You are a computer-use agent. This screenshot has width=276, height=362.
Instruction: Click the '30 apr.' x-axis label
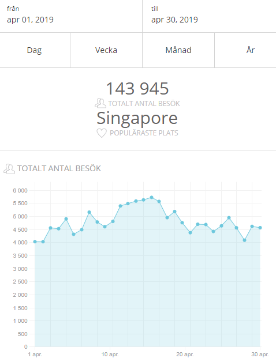[260, 355]
